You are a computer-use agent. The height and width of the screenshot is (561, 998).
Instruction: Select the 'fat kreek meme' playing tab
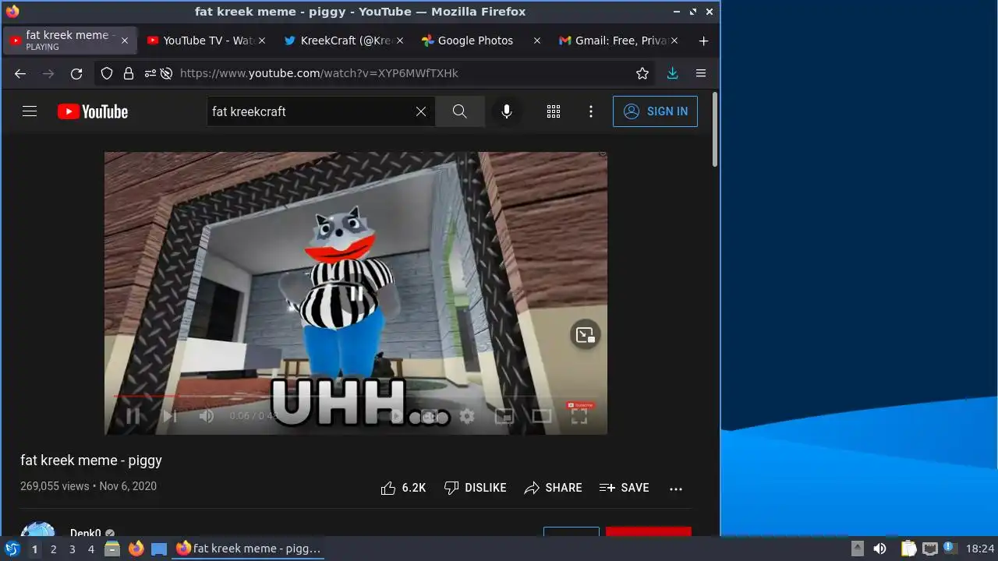pos(69,41)
